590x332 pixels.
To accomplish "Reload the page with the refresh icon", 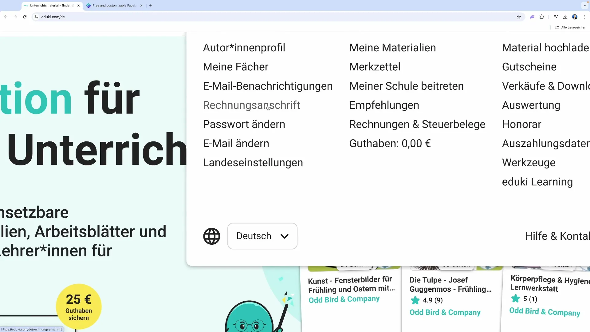I will point(25,17).
